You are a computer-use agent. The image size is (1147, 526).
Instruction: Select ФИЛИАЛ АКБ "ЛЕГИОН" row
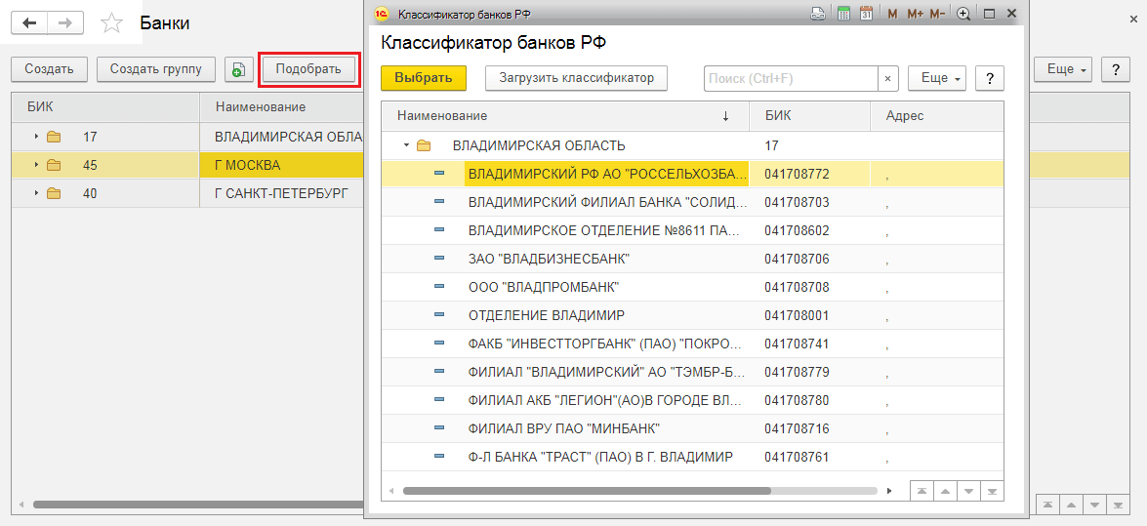[692, 400]
